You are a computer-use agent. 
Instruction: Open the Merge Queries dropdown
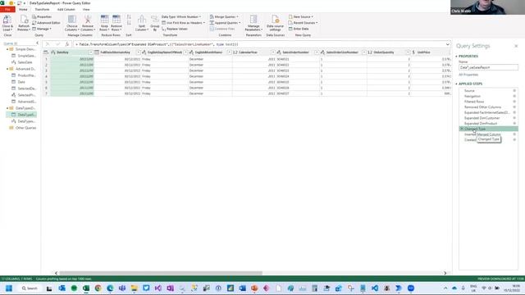224,16
